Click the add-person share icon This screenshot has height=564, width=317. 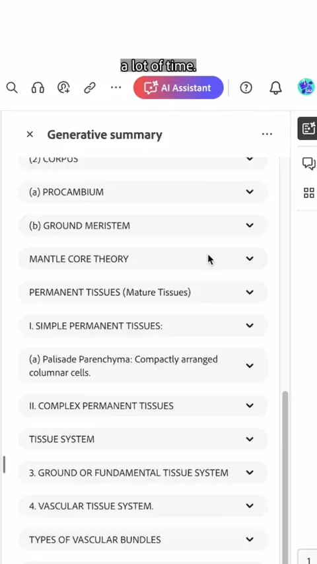point(63,87)
